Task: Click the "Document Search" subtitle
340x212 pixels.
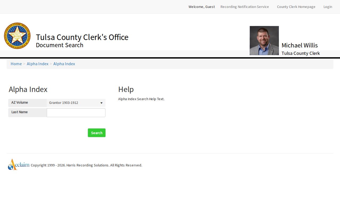Action: pyautogui.click(x=59, y=45)
